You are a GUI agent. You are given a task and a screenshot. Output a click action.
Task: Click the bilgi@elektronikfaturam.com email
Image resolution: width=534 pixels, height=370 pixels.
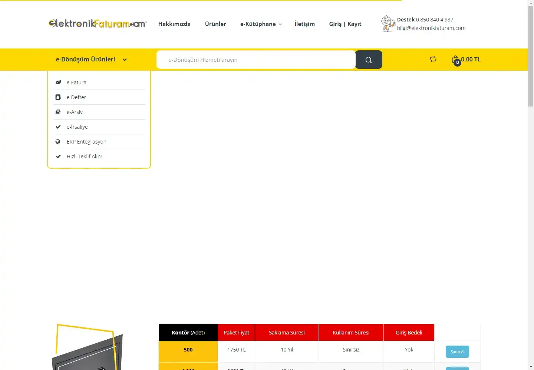point(431,28)
